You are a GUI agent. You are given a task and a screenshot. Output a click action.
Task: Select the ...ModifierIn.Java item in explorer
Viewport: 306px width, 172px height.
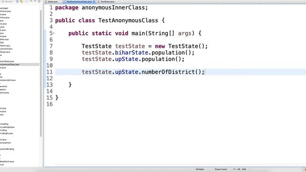click(7, 161)
